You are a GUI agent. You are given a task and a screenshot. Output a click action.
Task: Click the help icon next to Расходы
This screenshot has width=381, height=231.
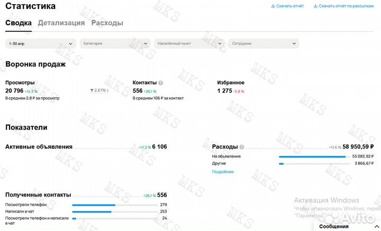(x=242, y=147)
